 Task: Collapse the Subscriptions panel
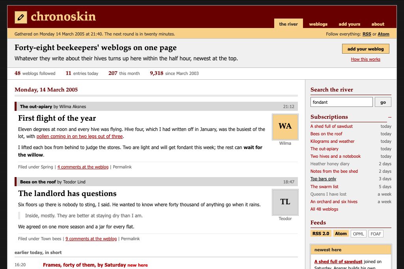[390, 117]
